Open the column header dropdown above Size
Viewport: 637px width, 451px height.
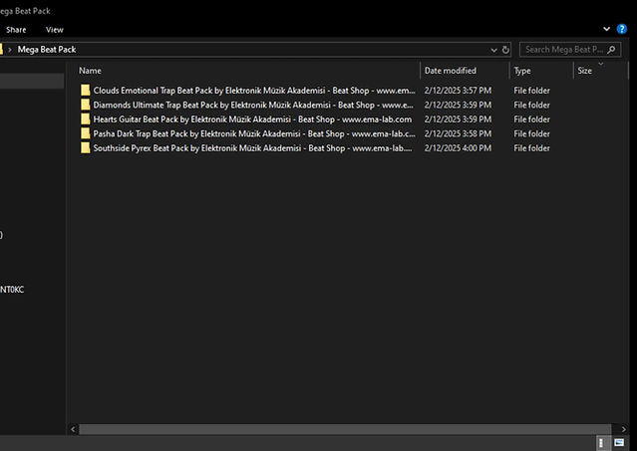click(601, 64)
